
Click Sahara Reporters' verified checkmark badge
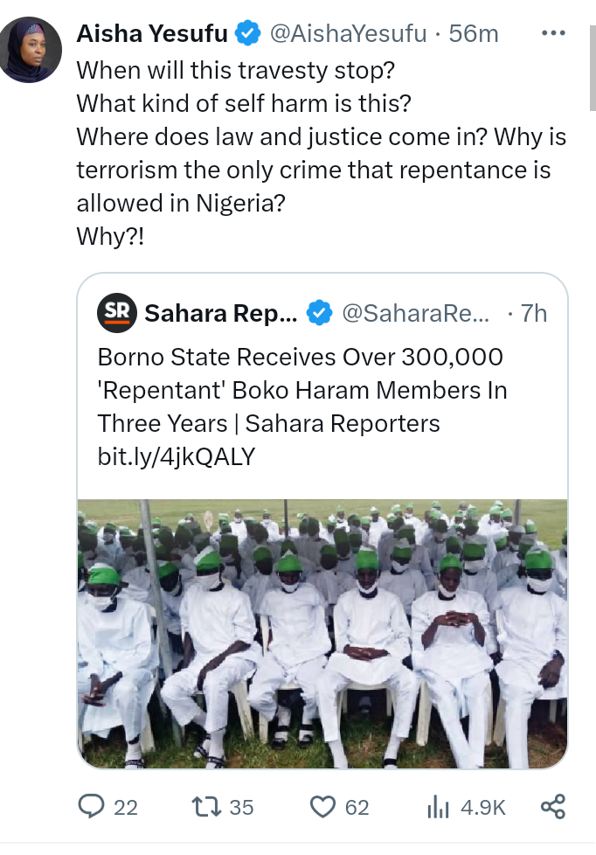pos(321,313)
